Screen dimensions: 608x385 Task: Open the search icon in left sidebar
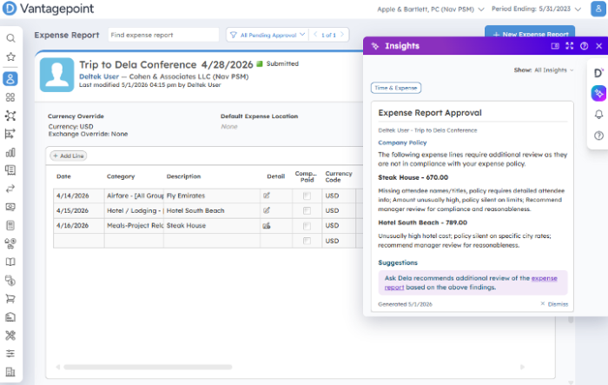click(10, 38)
